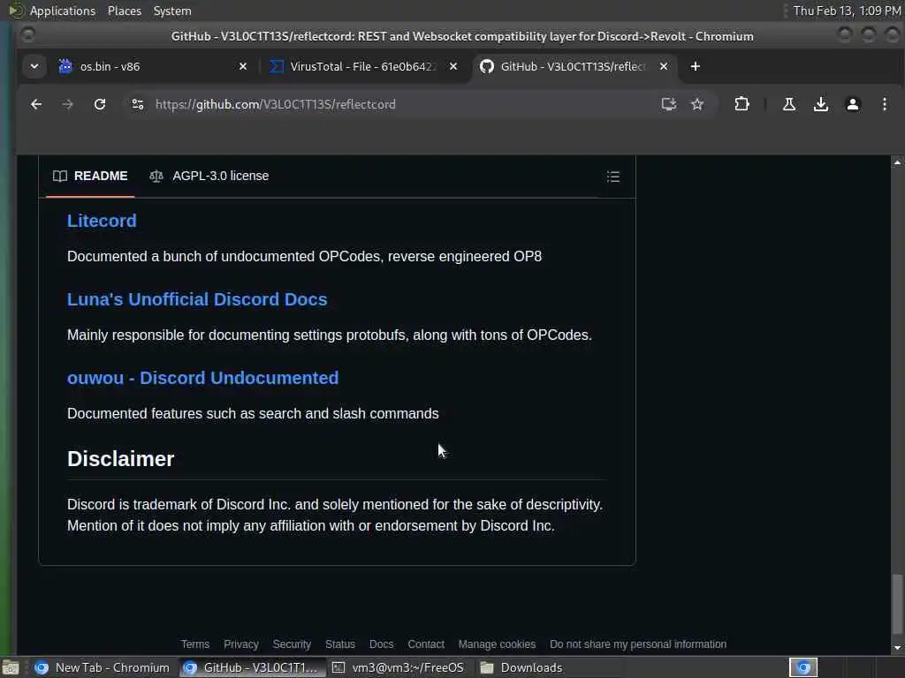Click the show desktop icon in taskbar
Viewport: 905px width, 678px height.
click(x=11, y=667)
